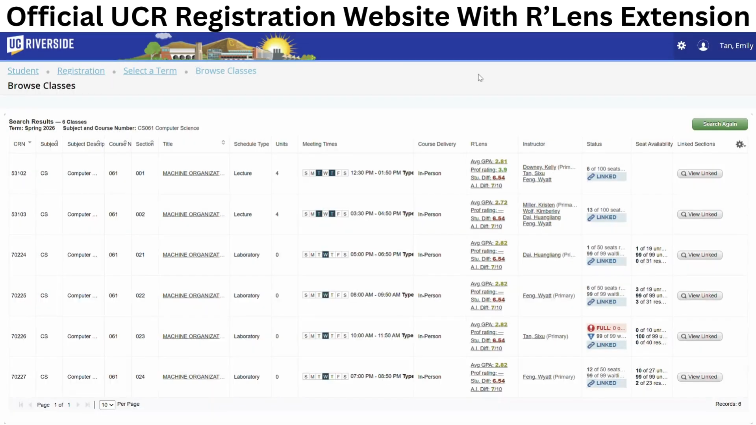This screenshot has height=425, width=756.
Task: Open the settings gear in header
Action: tap(682, 46)
